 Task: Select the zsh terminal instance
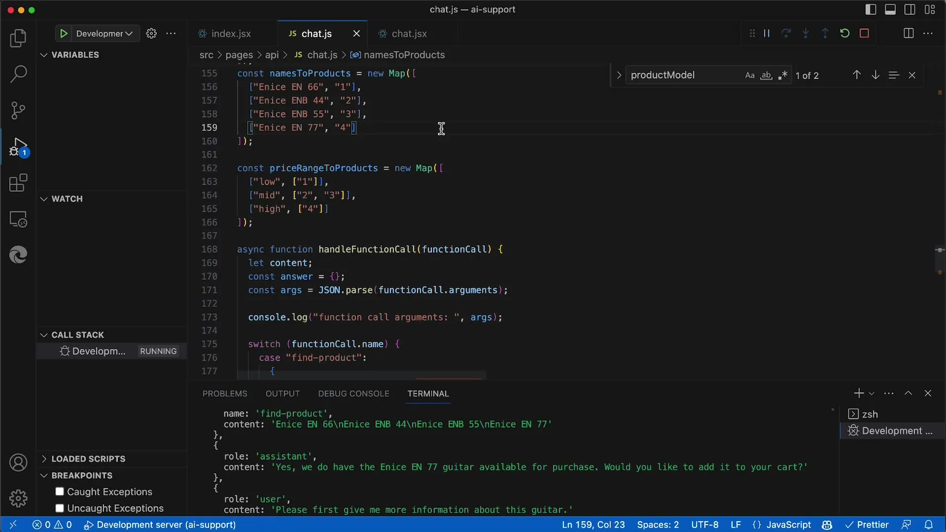[x=892, y=414]
